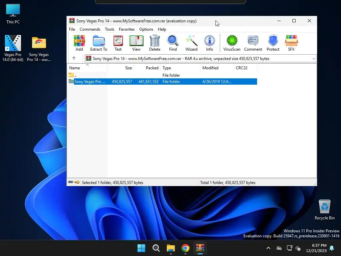The width and height of the screenshot is (341, 256).
Task: Open the Find magnifier tool
Action: point(173,43)
